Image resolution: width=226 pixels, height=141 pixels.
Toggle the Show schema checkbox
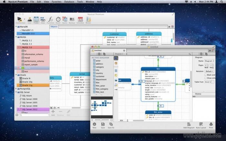205,78
